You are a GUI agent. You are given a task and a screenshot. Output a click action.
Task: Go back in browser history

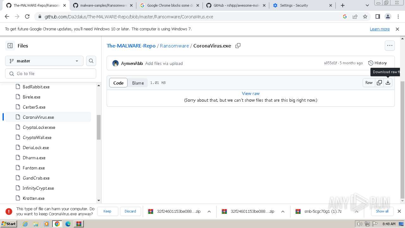(7, 17)
